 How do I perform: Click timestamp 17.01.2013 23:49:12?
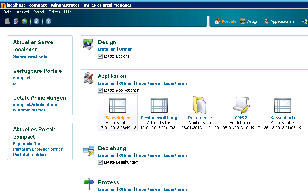[118, 128]
